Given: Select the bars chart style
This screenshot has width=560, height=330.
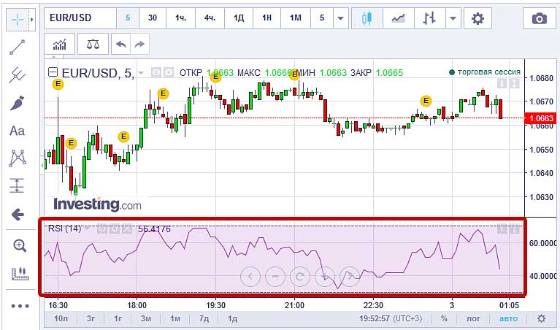Looking at the screenshot, I should point(429,18).
